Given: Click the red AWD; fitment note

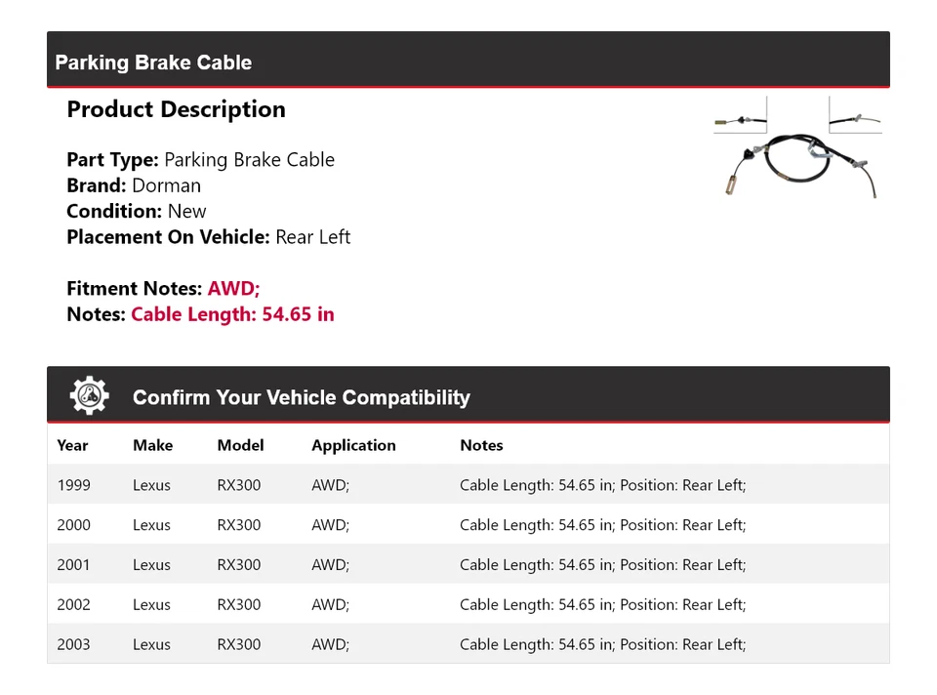Looking at the screenshot, I should [233, 289].
